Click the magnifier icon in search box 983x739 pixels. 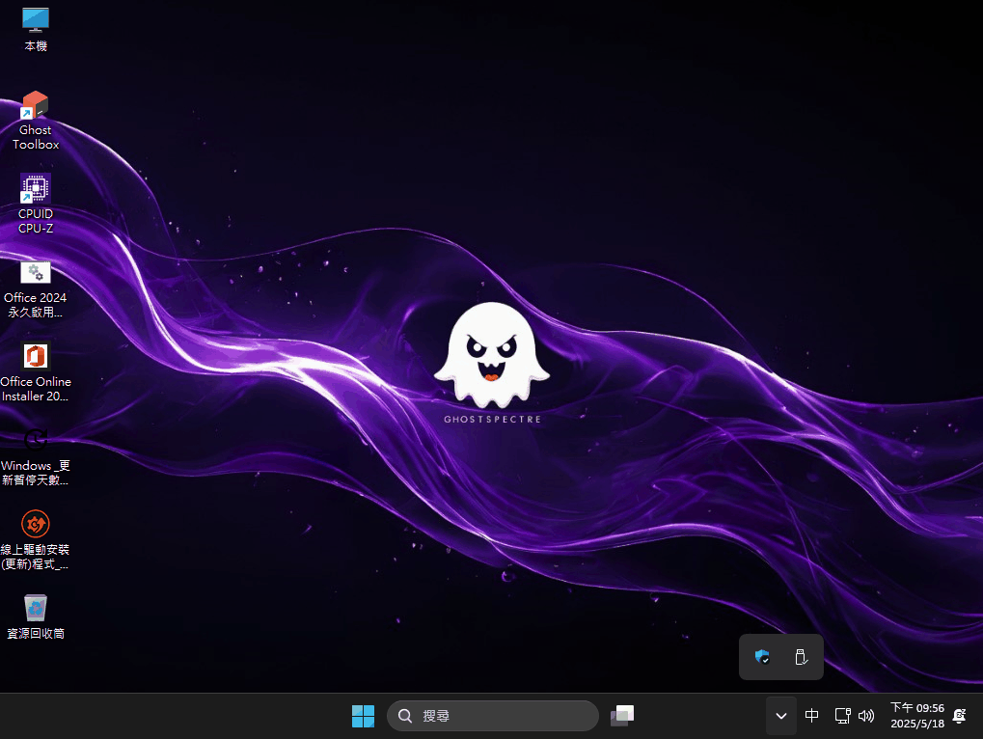[405, 716]
